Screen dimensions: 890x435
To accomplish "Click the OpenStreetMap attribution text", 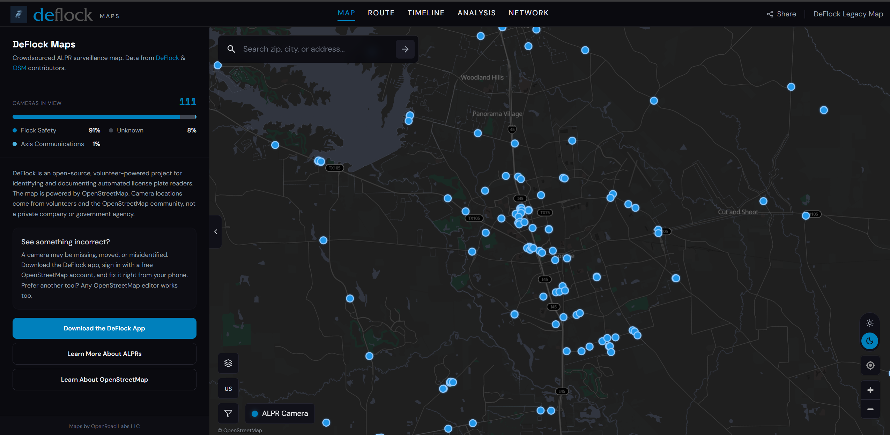I will coord(240,430).
